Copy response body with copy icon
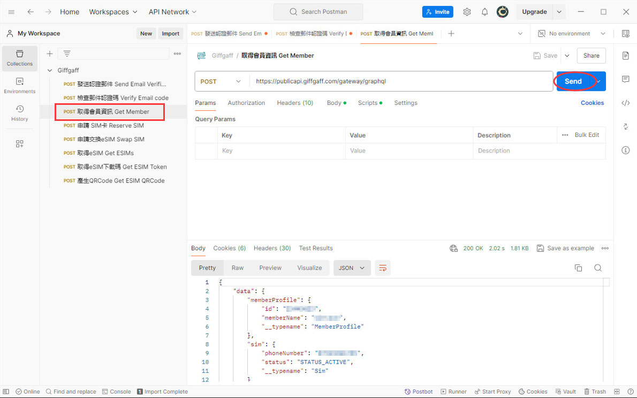 click(578, 268)
